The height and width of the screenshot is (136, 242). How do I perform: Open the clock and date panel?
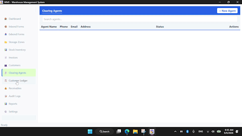coord(228,131)
